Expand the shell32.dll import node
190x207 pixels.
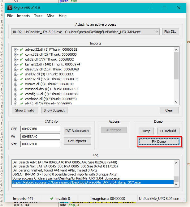point(15,74)
